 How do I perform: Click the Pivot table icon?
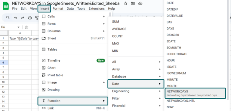44,75
